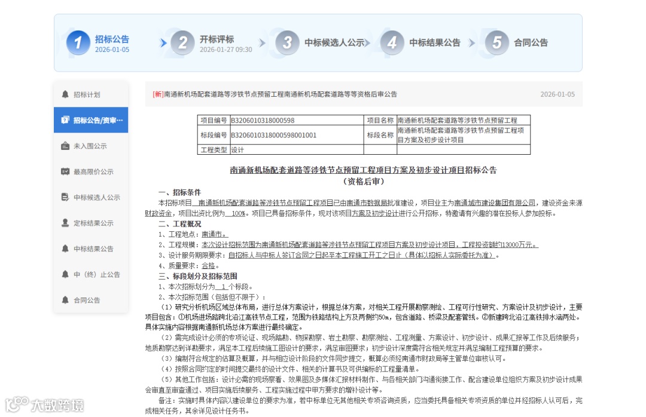This screenshot has height=417, width=646.
Task: Click the stamp icon beside 定标结果公示
Action: tap(65, 223)
